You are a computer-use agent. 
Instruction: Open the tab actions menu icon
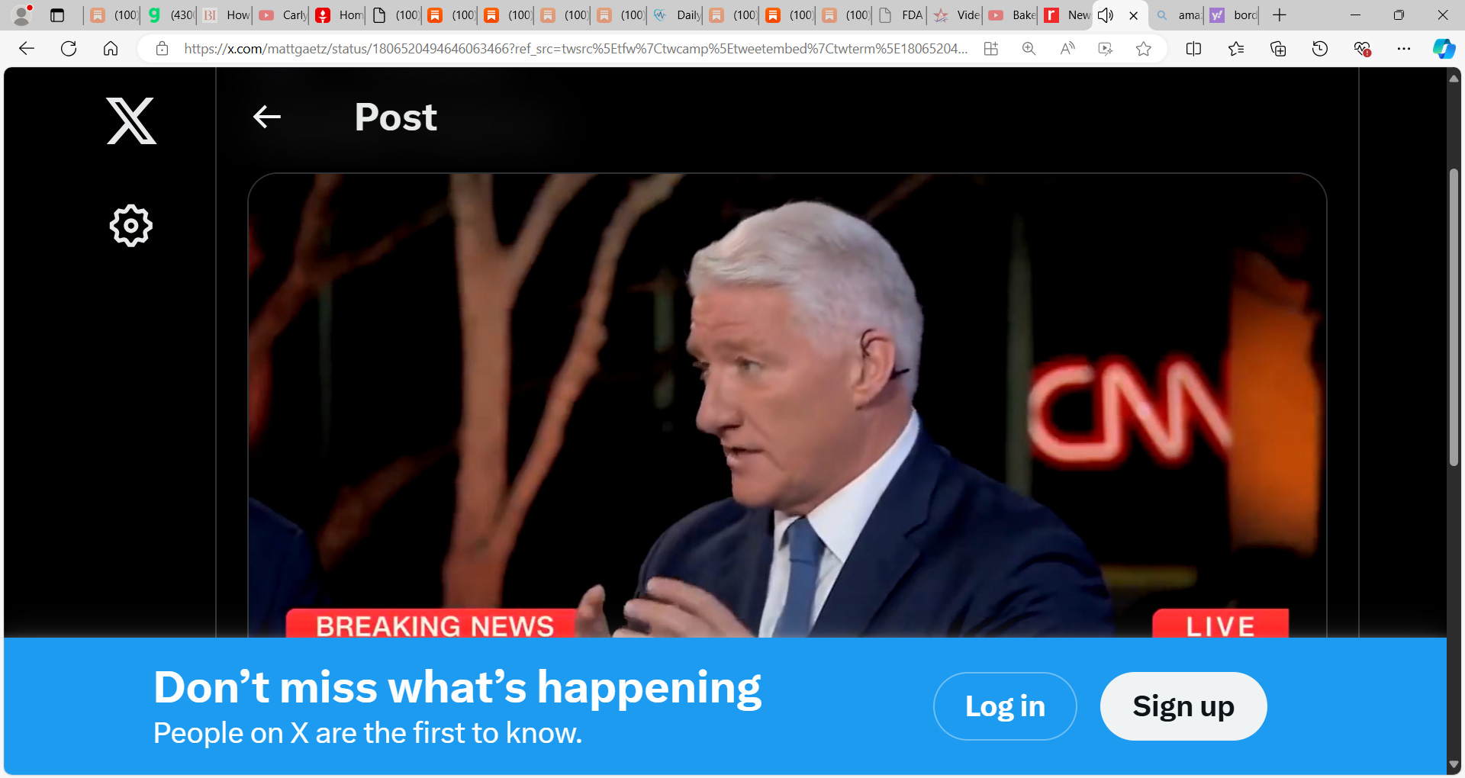pyautogui.click(x=57, y=15)
